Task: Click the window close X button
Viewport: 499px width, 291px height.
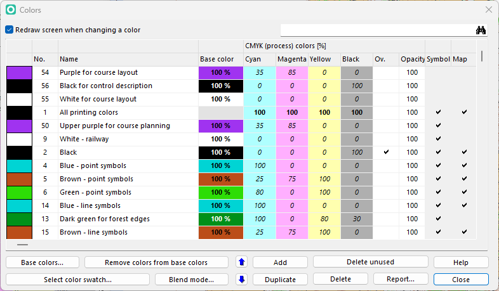Action: 489,10
